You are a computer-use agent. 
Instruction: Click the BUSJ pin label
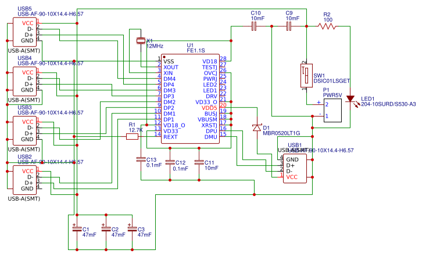click(x=211, y=114)
